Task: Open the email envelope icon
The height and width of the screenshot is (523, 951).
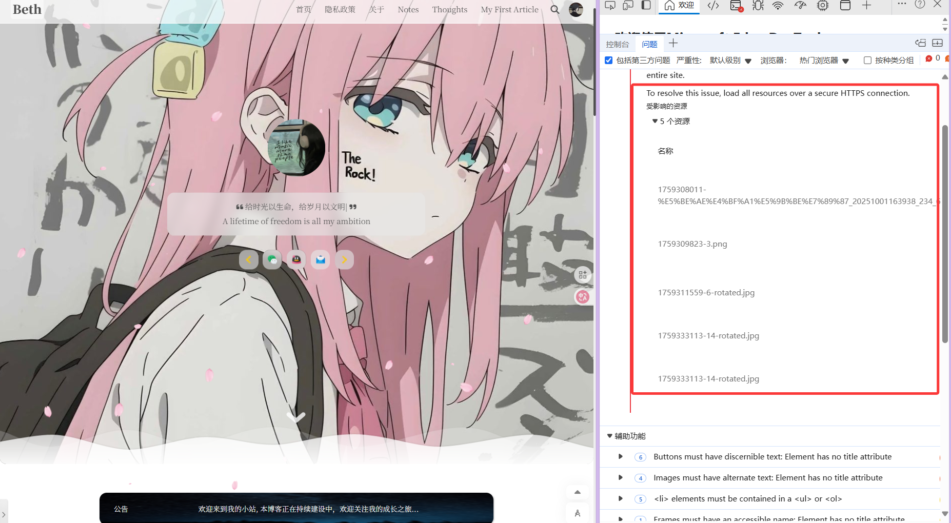Action: (321, 260)
